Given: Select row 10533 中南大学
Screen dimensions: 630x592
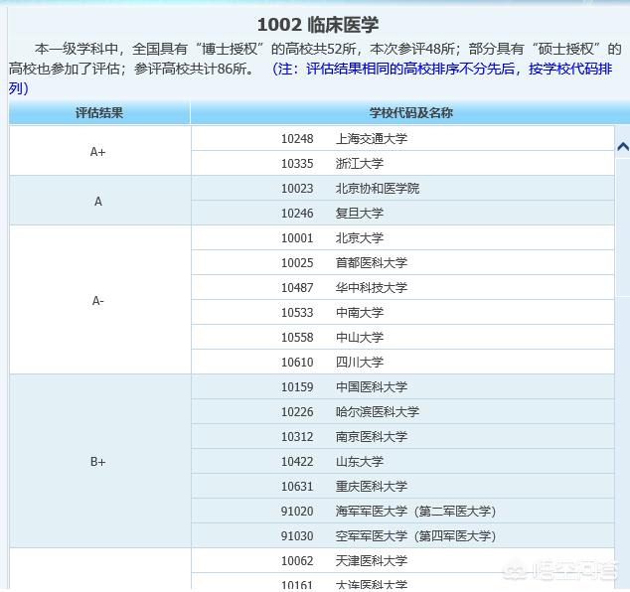Looking at the screenshot, I should tap(402, 313).
